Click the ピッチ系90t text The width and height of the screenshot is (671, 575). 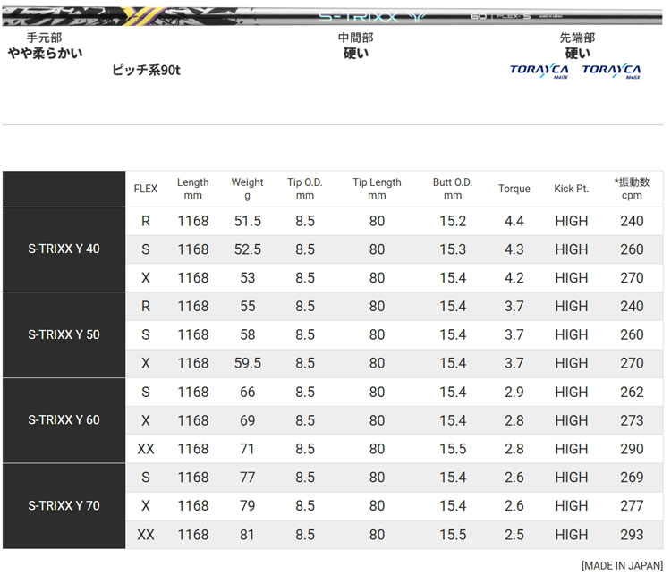coord(146,70)
